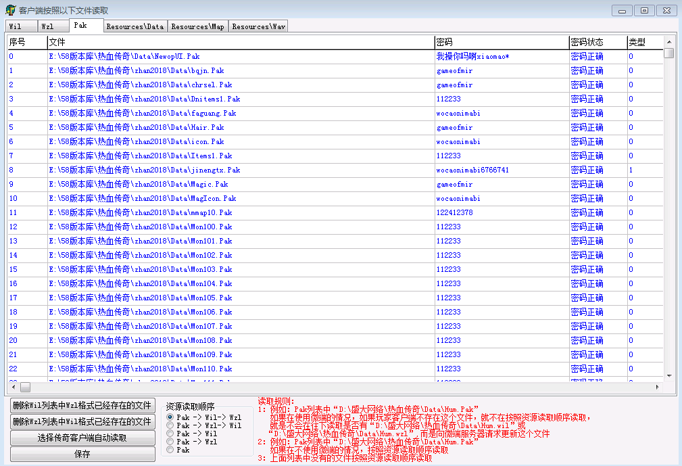This screenshot has height=466, width=682.
Task: Click the horizontal scrollbar left arrow
Action: (13, 388)
